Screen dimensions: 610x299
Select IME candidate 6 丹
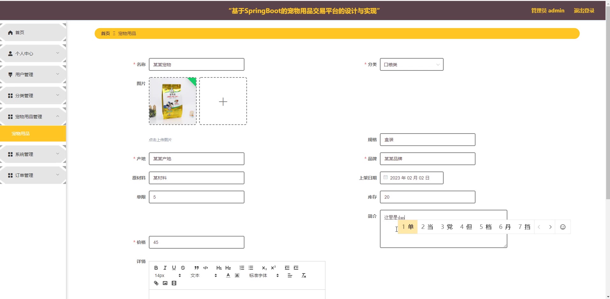505,227
